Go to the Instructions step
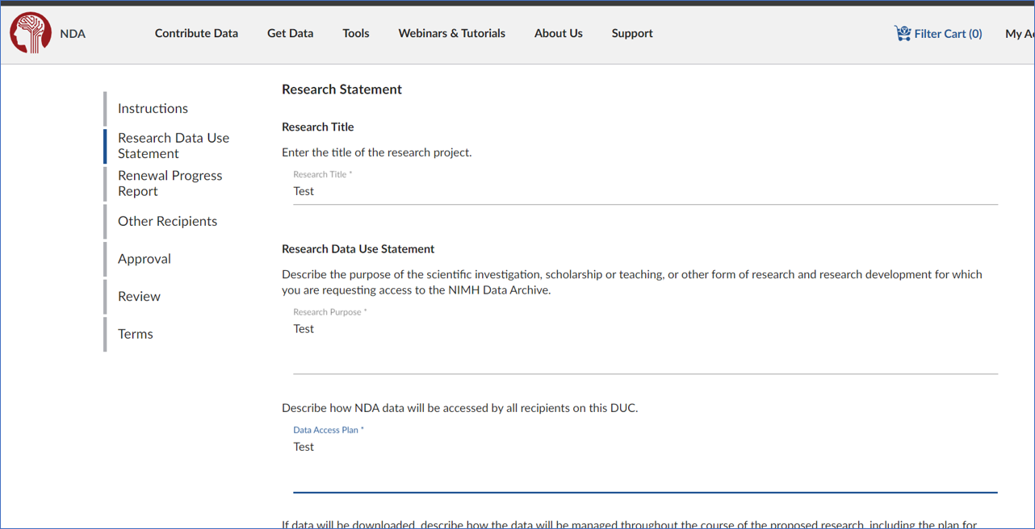 [153, 108]
